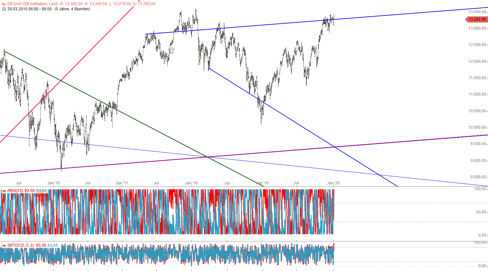
Task: Click the Jan '18 time axis label
Action: (191, 183)
